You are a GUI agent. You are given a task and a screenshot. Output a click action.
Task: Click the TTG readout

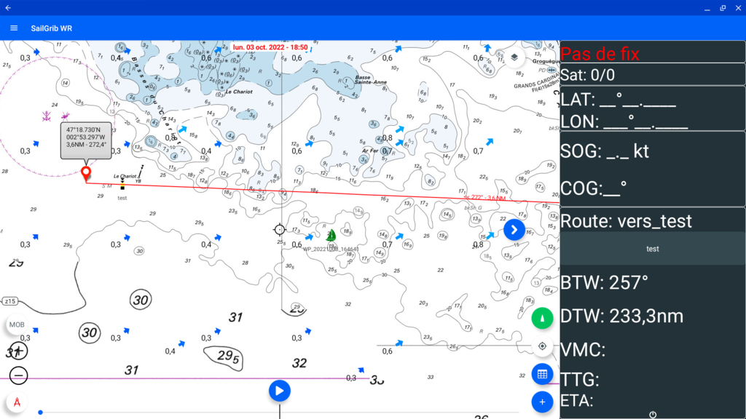coord(579,380)
